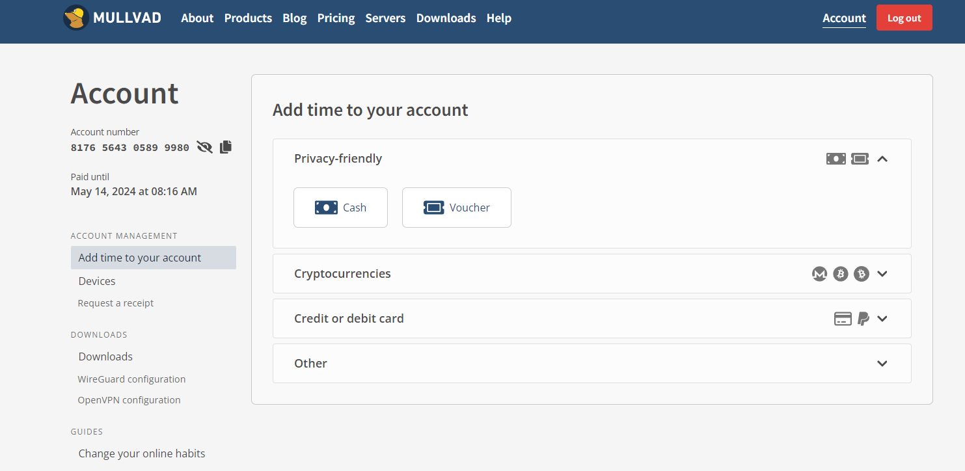Open the About menu item
965x471 pixels.
tap(197, 18)
